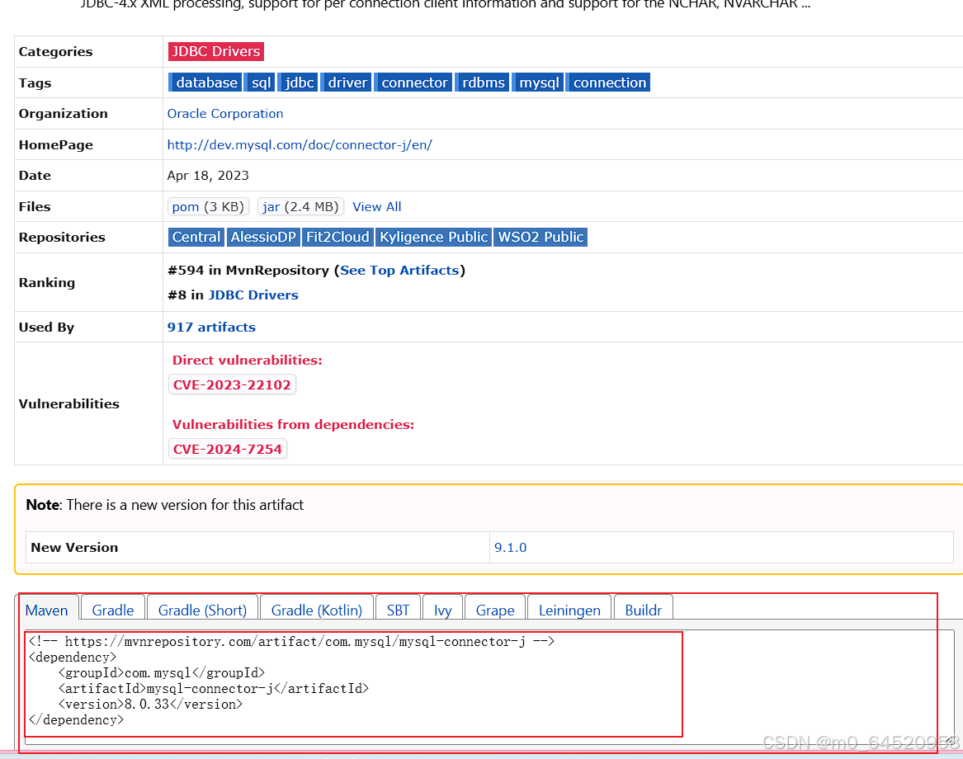Open the See Top Artifacts link
This screenshot has height=759, width=963.
[x=400, y=271]
